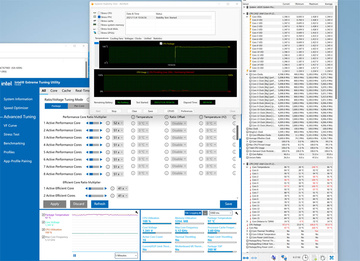The image size is (360, 261).
Task: Click HWiNFO collapse-columns inward arrows icon
Action: pyautogui.click(x=254, y=258)
